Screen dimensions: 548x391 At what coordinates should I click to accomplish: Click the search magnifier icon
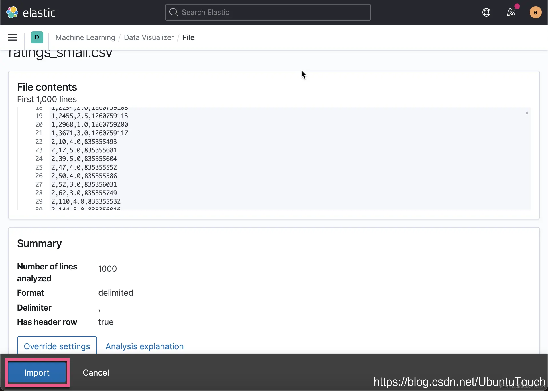pos(173,12)
